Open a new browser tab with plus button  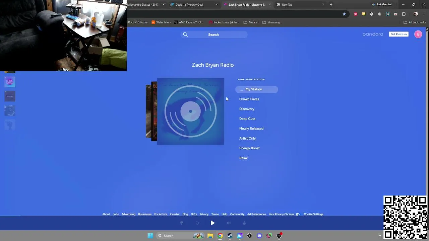331,5
